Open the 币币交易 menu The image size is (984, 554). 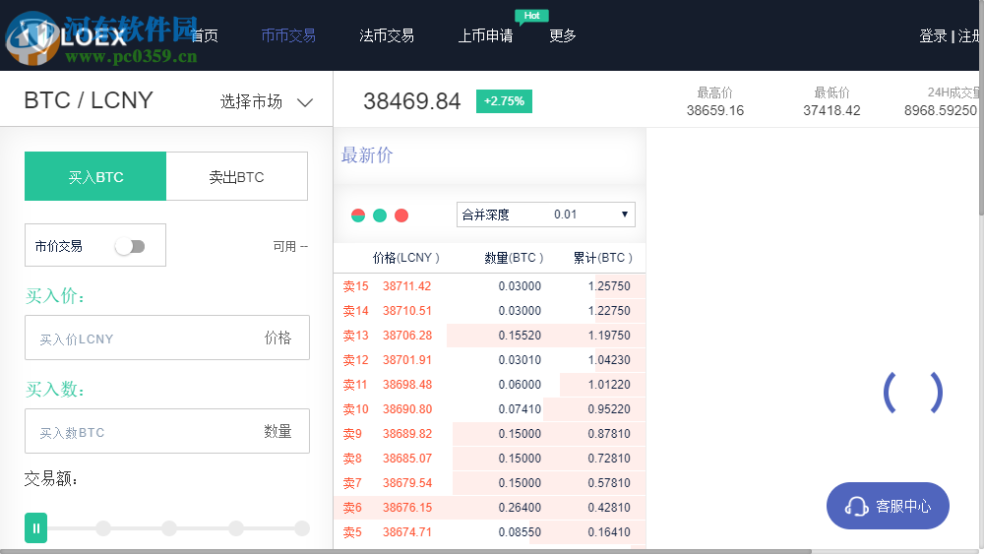288,35
